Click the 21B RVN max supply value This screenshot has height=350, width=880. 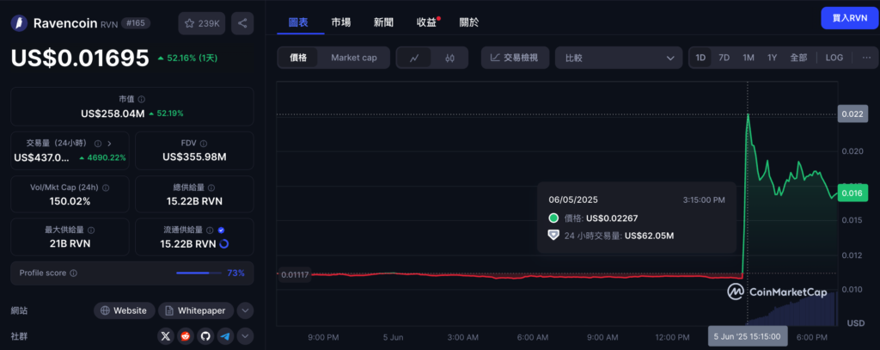pyautogui.click(x=70, y=244)
